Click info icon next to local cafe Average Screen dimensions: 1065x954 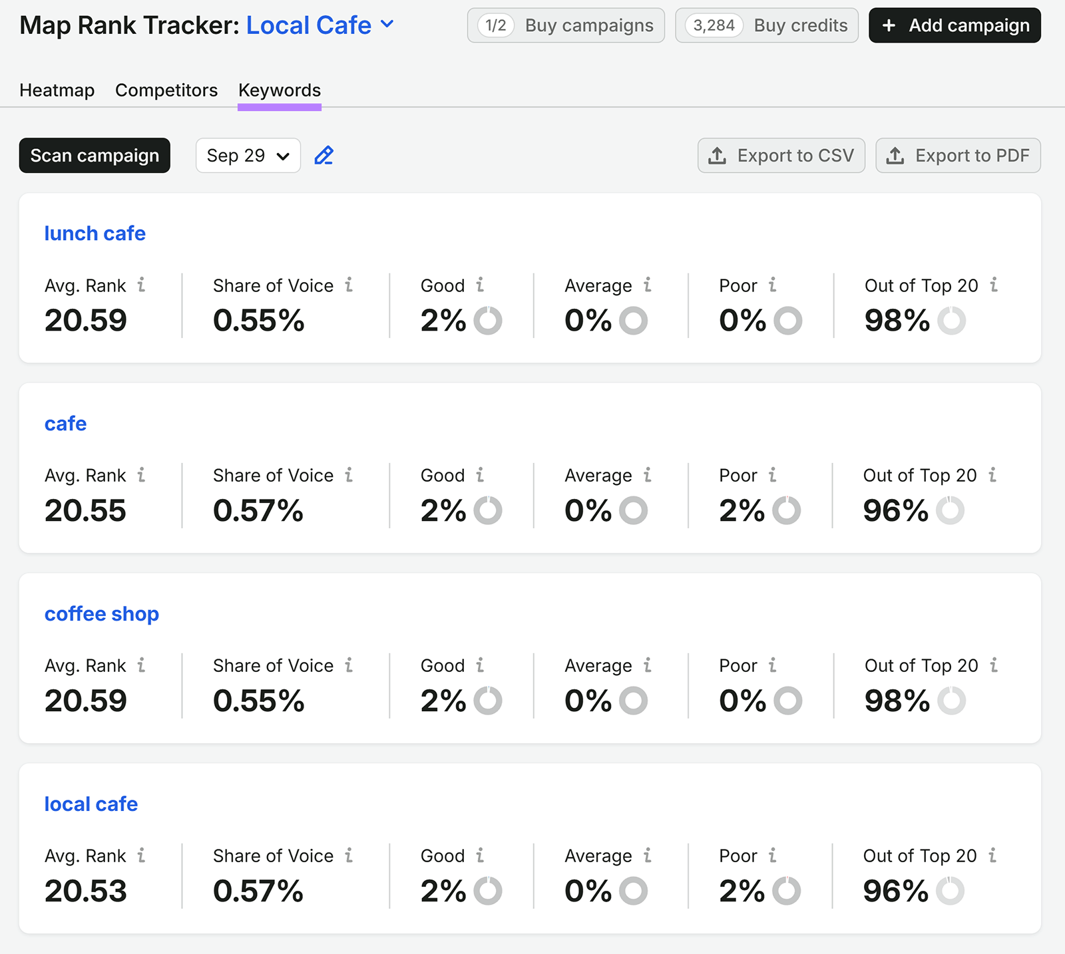[648, 855]
